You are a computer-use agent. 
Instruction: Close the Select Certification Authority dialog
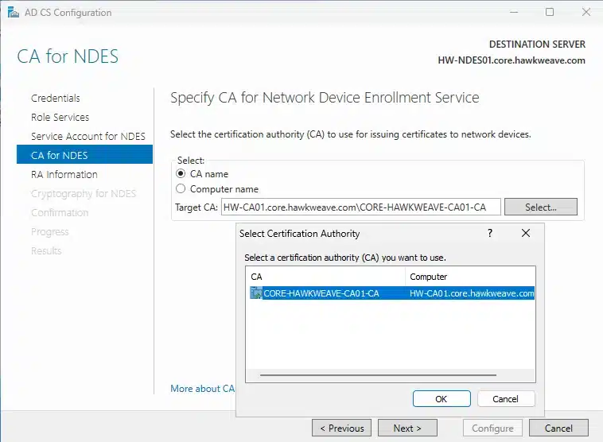click(x=526, y=234)
